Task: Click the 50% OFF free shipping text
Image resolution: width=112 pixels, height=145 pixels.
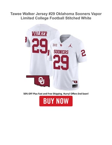Action: click(x=56, y=94)
